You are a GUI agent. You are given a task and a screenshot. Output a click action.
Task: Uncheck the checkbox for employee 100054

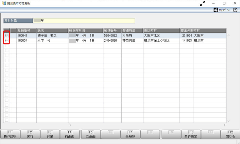click(6, 41)
